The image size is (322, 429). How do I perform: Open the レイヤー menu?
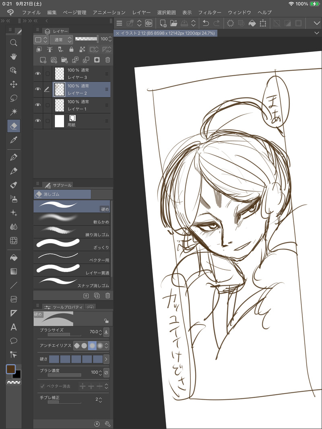pos(141,12)
